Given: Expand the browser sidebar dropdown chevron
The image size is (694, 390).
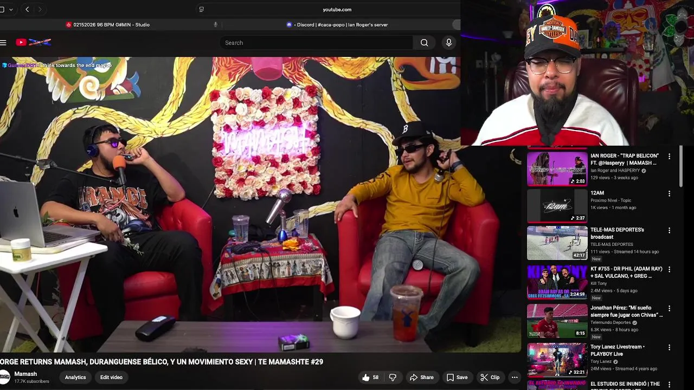Looking at the screenshot, I should (x=11, y=10).
